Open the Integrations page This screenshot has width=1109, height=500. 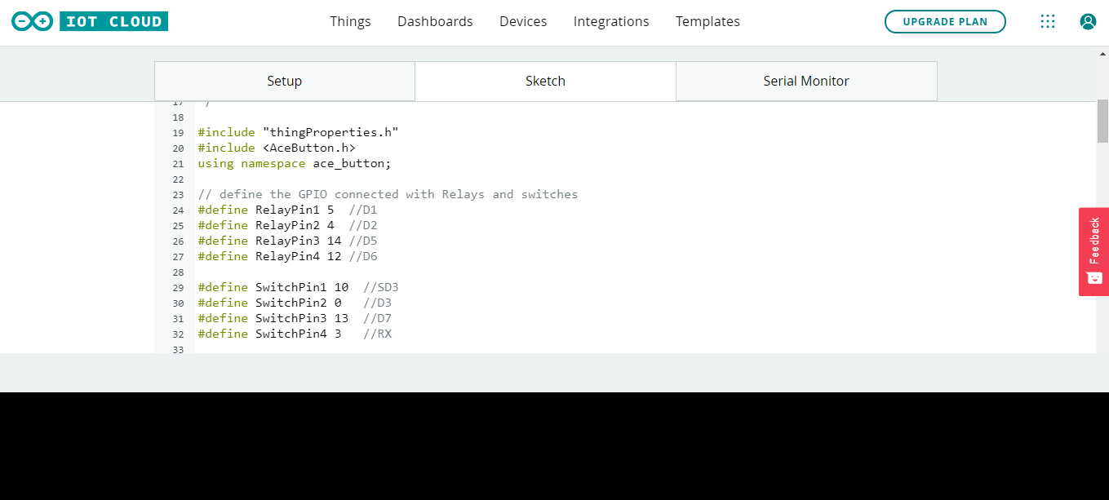tap(611, 21)
